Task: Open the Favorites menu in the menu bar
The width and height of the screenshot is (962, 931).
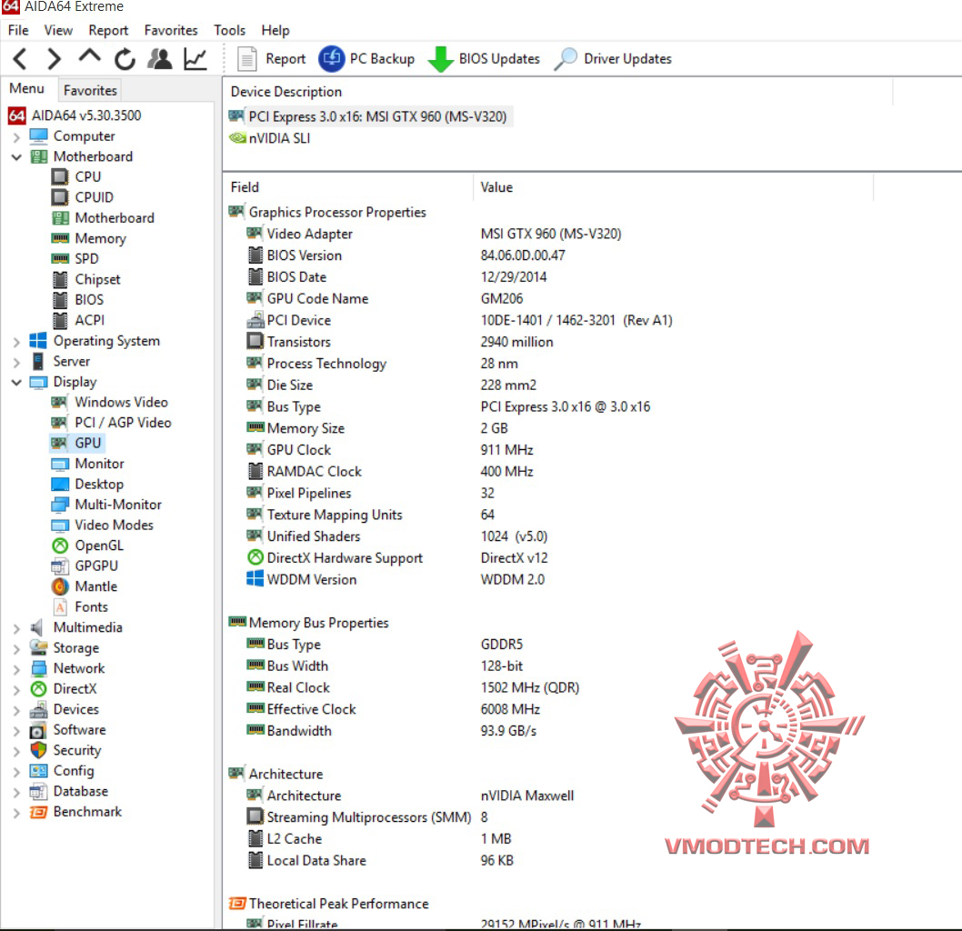Action: coord(171,30)
